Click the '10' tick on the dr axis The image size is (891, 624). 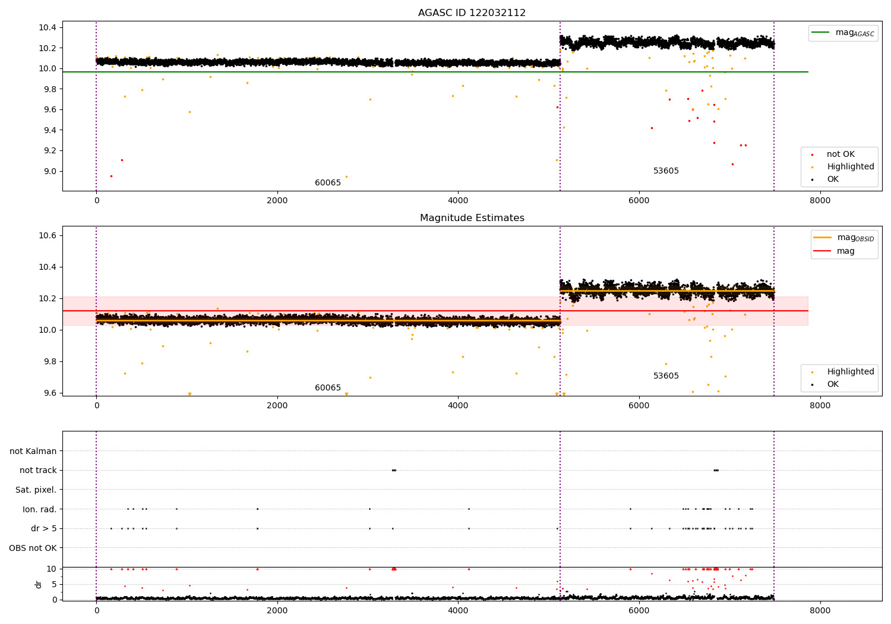[52, 569]
